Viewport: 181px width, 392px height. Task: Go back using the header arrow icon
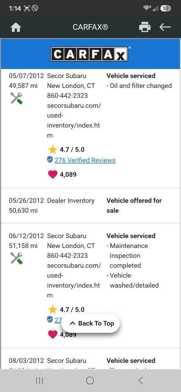pos(165,27)
